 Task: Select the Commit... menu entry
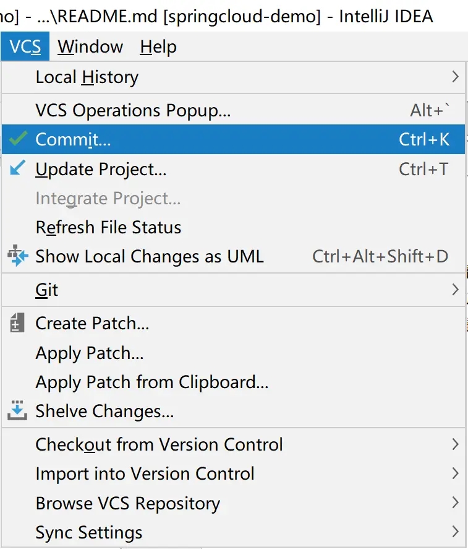click(x=73, y=139)
